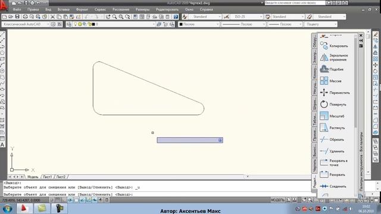Open the Формат menu
This screenshot has width=381, height=214.
click(x=82, y=10)
